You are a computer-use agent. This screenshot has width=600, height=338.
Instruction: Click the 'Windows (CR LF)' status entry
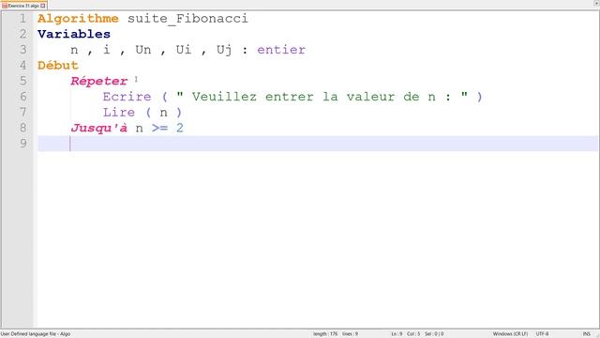(510, 334)
